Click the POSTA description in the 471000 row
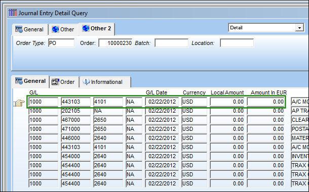The image size is (309, 192). tap(300, 129)
